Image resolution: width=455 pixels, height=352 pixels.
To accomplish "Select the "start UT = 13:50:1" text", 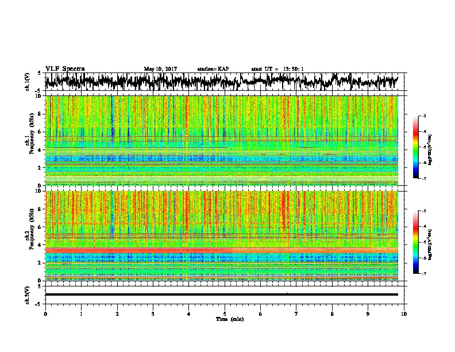I will 277,69.
